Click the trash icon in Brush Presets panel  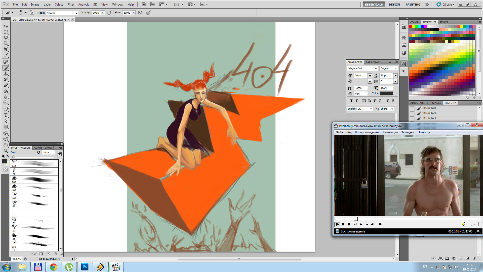click(x=56, y=254)
